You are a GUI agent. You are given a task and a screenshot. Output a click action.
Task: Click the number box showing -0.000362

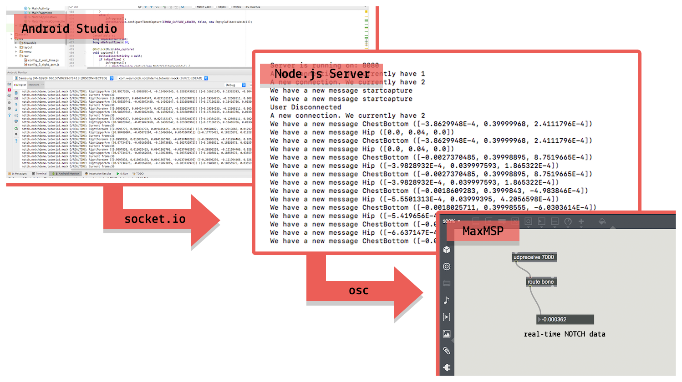point(565,319)
